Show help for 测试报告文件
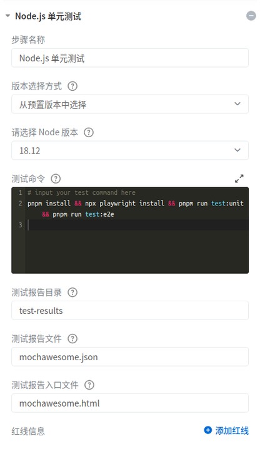 [72, 339]
